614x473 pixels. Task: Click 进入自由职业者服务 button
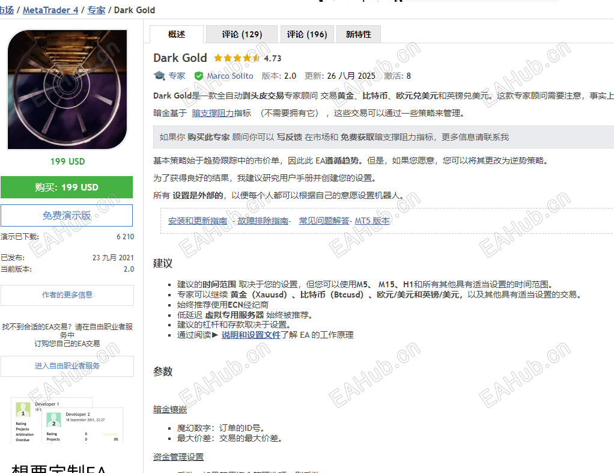click(67, 366)
